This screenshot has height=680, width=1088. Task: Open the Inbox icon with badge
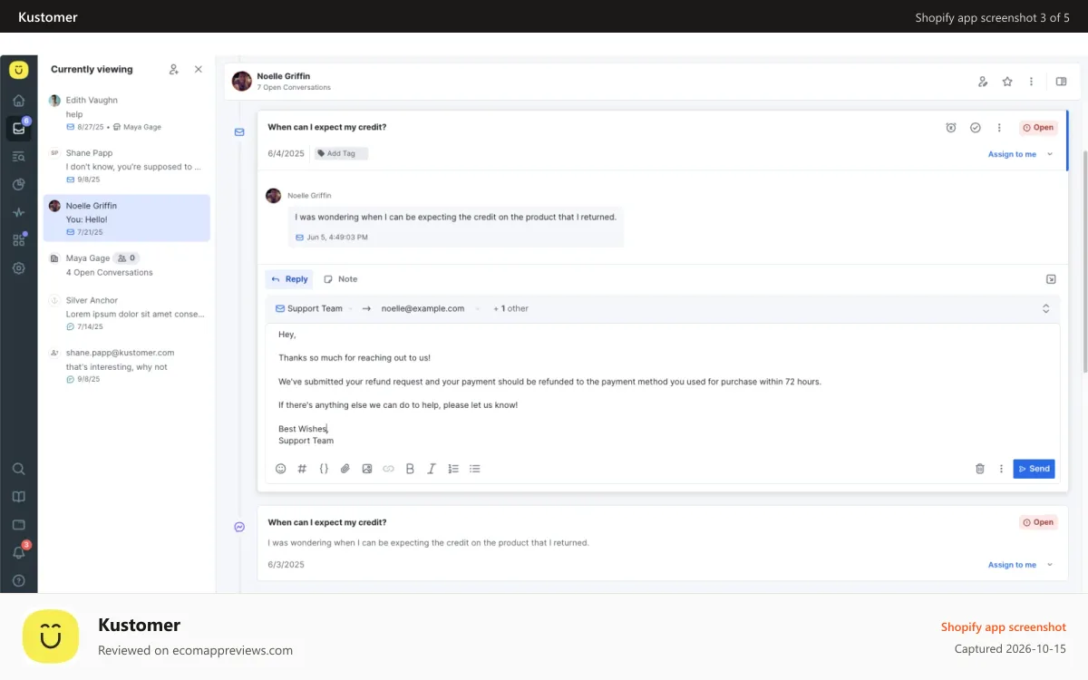[x=18, y=128]
